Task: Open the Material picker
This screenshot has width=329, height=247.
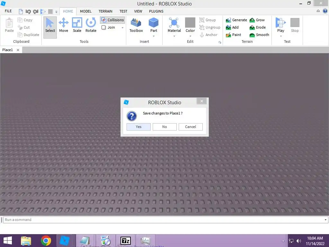Action: (174, 25)
